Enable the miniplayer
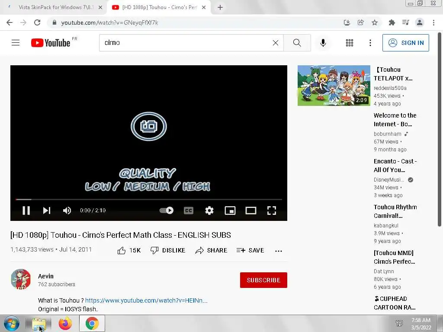443x332 pixels. tap(230, 211)
